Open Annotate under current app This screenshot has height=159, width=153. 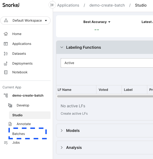[24, 124]
